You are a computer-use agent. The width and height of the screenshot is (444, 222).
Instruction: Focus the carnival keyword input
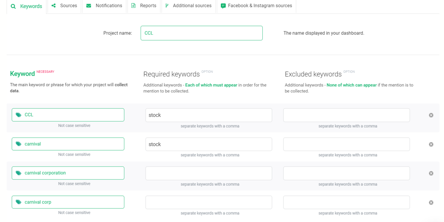coord(68,144)
